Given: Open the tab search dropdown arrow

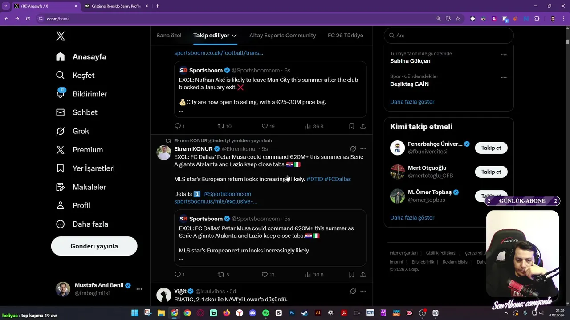Looking at the screenshot, I should pyautogui.click(x=6, y=6).
